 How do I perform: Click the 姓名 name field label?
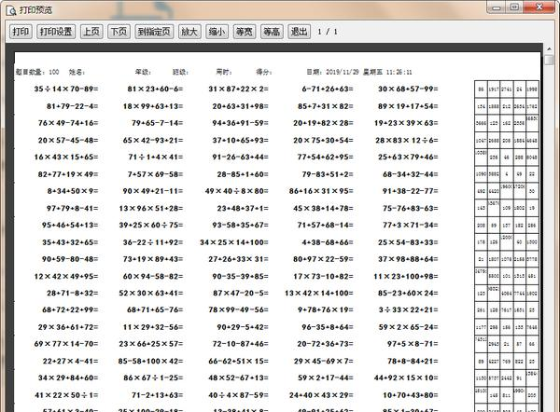point(77,72)
